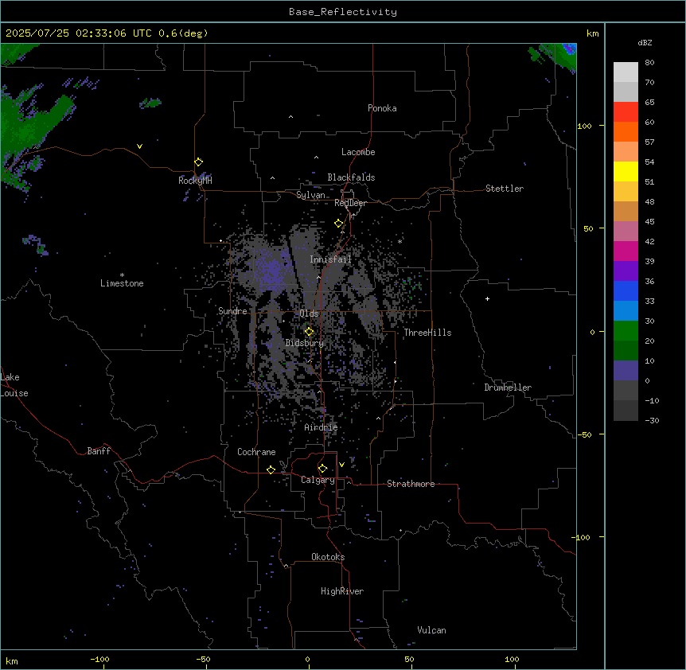Click the RockyMH label
686x670 pixels.
pos(195,180)
